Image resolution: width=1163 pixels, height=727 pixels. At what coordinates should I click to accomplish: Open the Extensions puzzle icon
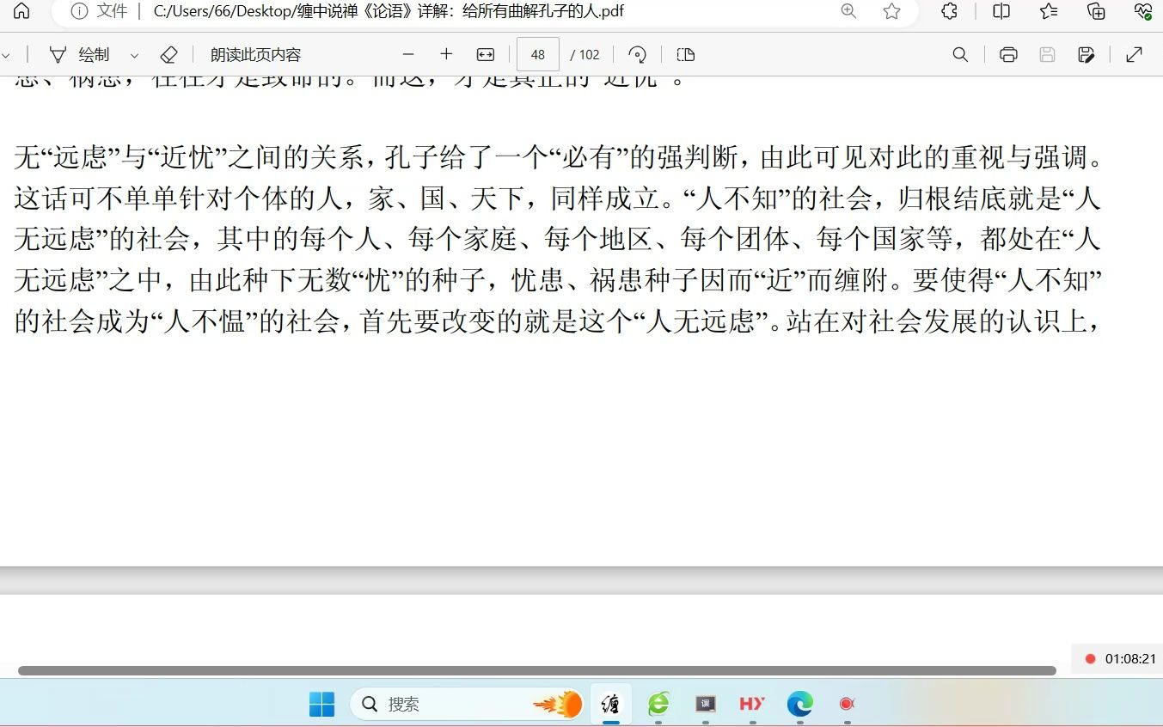point(949,11)
